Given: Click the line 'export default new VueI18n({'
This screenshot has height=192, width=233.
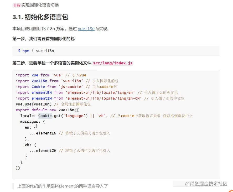Looking at the screenshot, I should coord(47,110).
